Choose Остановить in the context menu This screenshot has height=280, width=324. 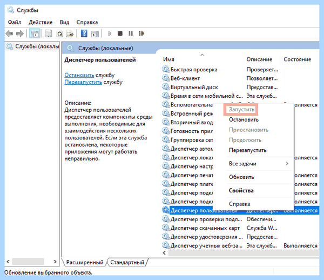click(x=244, y=120)
